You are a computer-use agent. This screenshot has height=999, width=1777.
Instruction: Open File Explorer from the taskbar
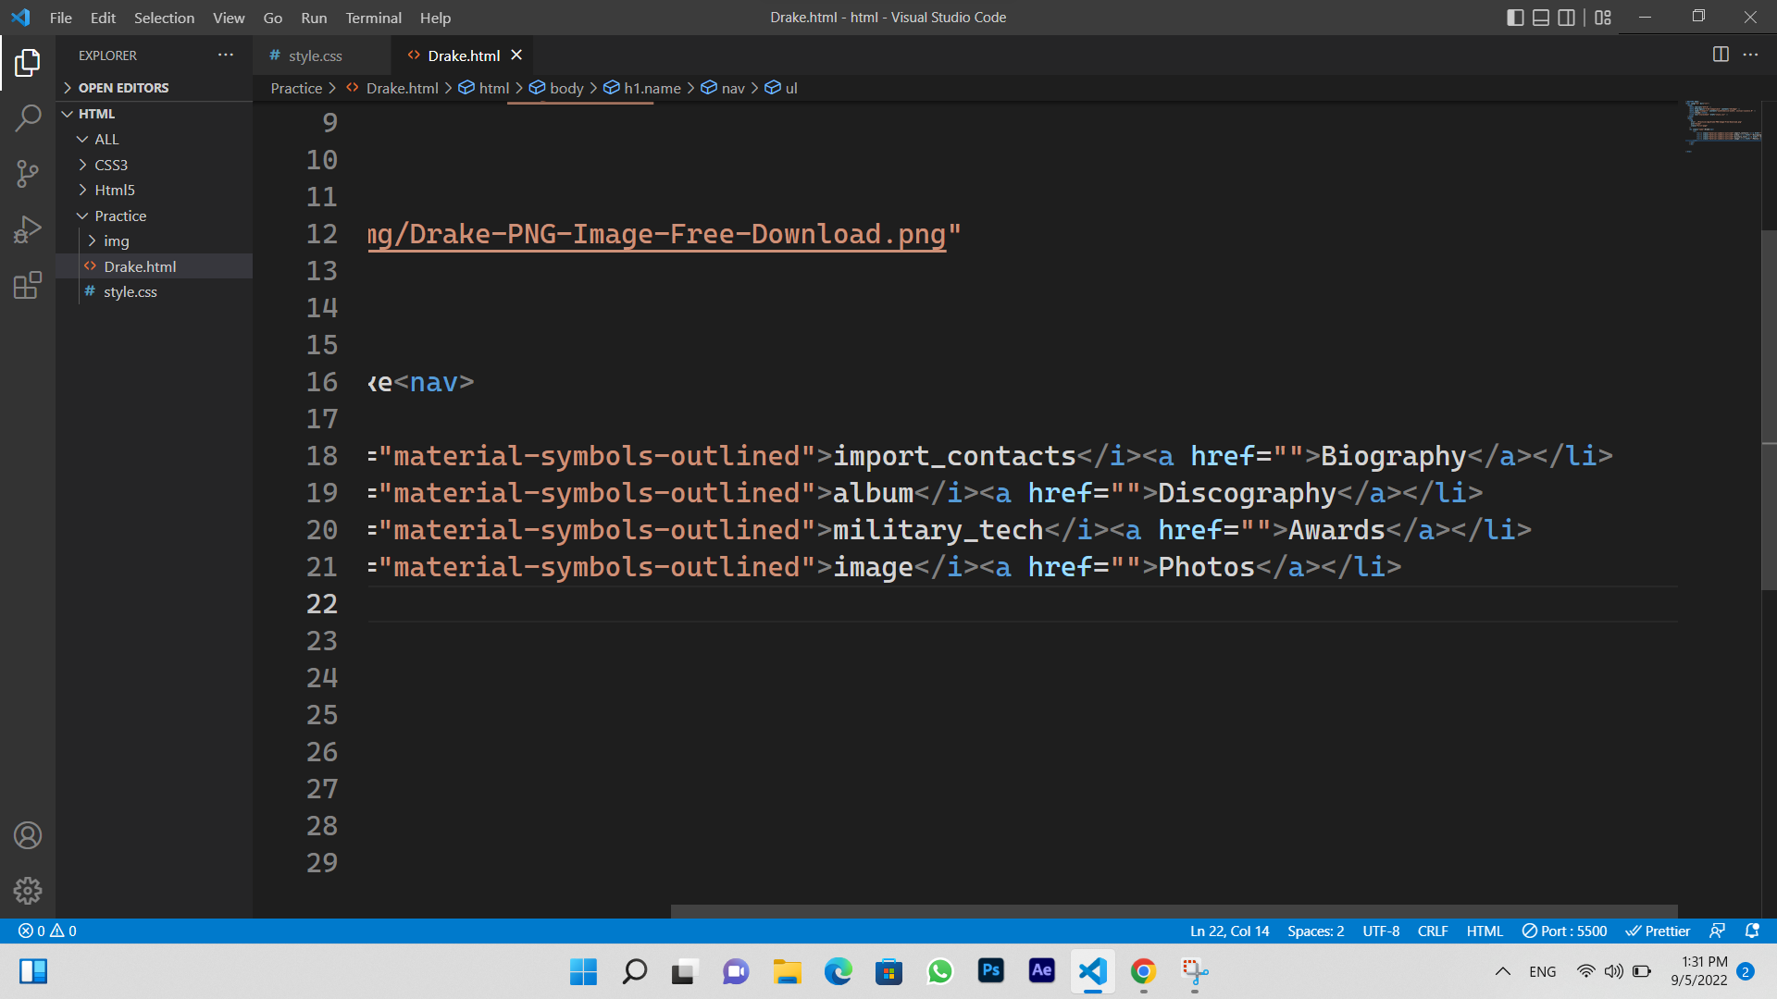coord(787,971)
